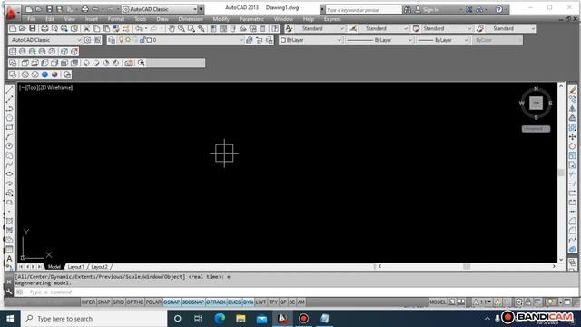
Task: Select the Arc draw tool
Action: [x=9, y=136]
